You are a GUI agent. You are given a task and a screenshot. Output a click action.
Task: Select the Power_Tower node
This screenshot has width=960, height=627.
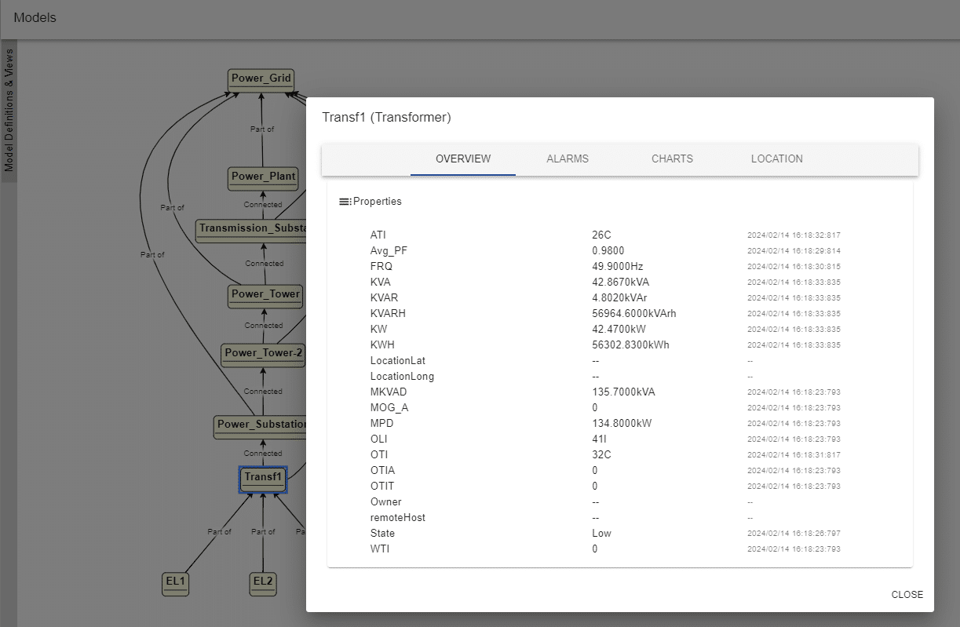[265, 296]
